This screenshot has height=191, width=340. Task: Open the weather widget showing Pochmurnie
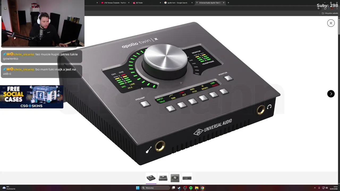(9, 188)
